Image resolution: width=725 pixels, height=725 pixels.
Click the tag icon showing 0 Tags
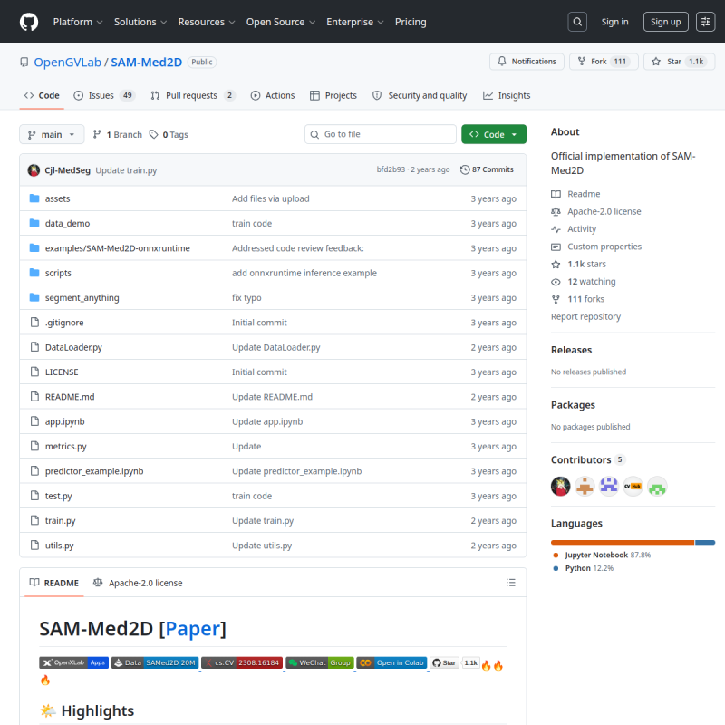[x=153, y=134]
